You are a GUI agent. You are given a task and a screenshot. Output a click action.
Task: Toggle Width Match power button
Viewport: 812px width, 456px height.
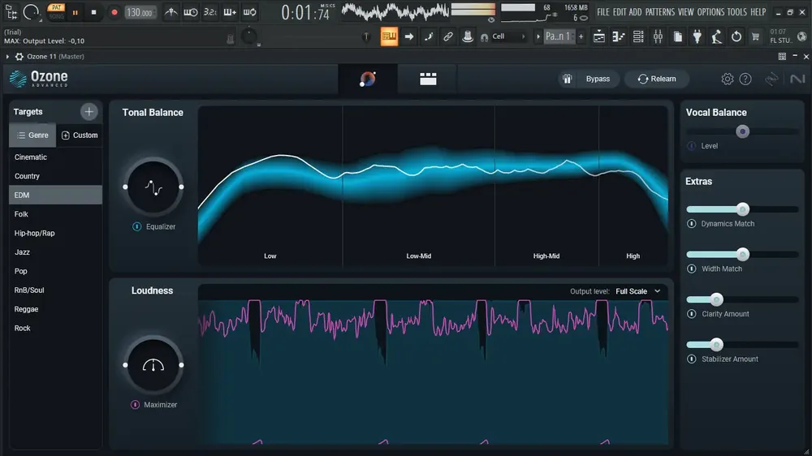[691, 269]
